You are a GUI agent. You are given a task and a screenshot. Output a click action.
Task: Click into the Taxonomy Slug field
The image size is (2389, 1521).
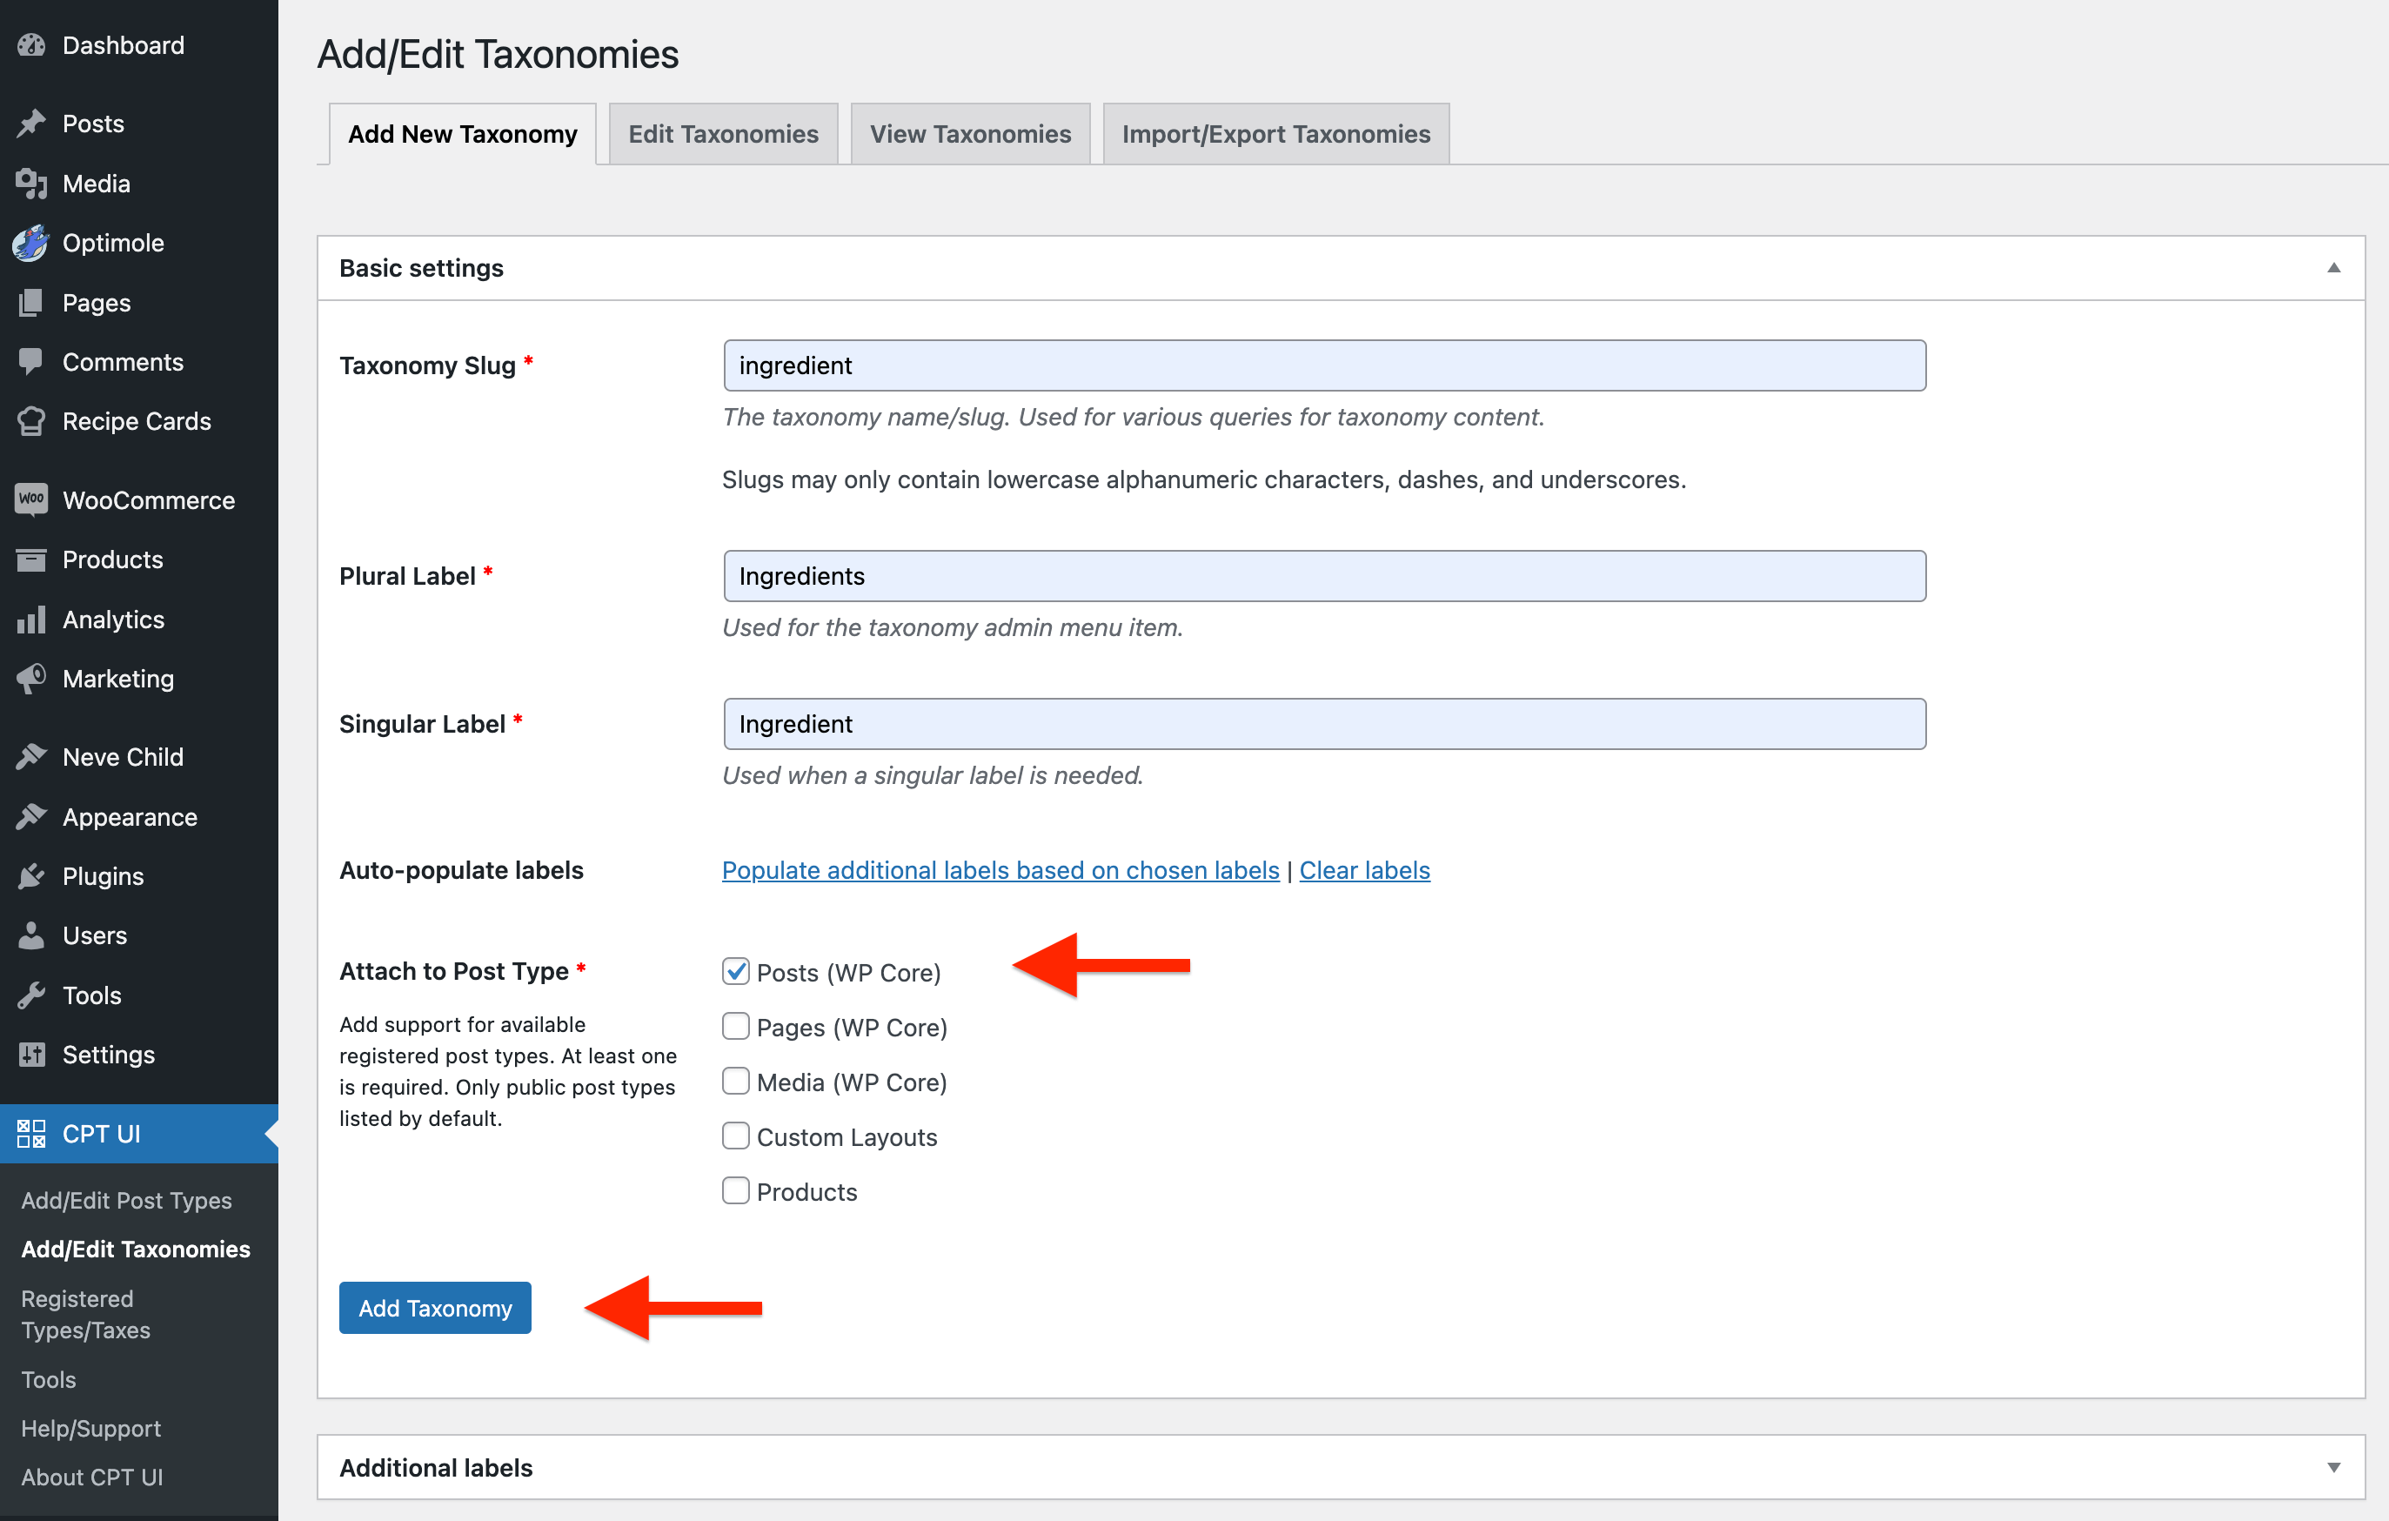[1323, 366]
